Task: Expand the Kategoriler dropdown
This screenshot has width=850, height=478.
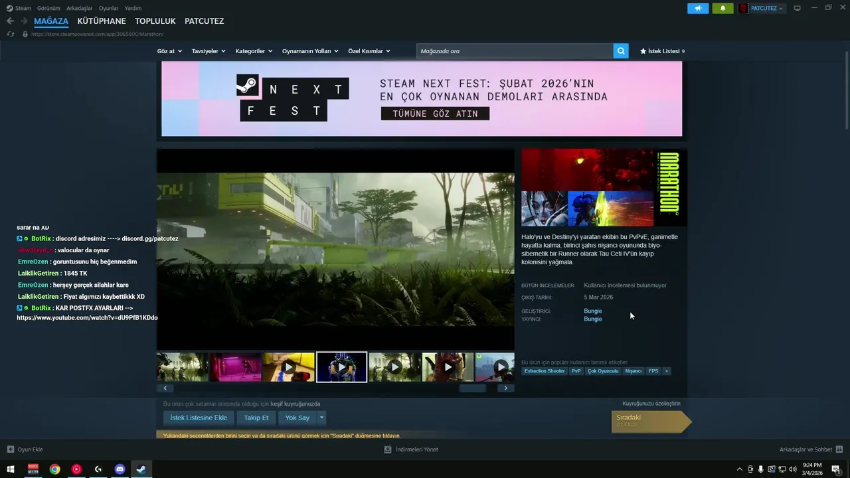Action: pyautogui.click(x=254, y=51)
